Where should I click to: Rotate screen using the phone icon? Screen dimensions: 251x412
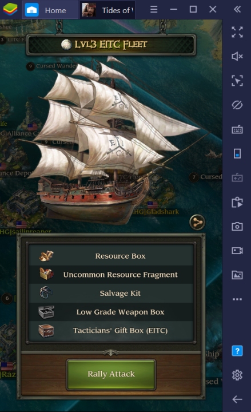coord(237,153)
